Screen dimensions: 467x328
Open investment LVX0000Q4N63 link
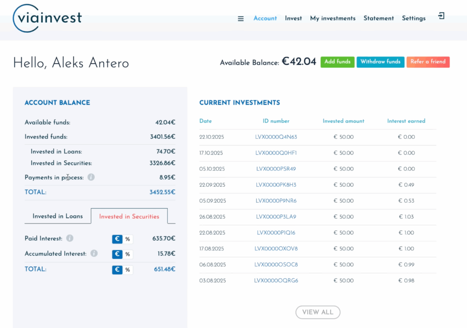point(276,137)
